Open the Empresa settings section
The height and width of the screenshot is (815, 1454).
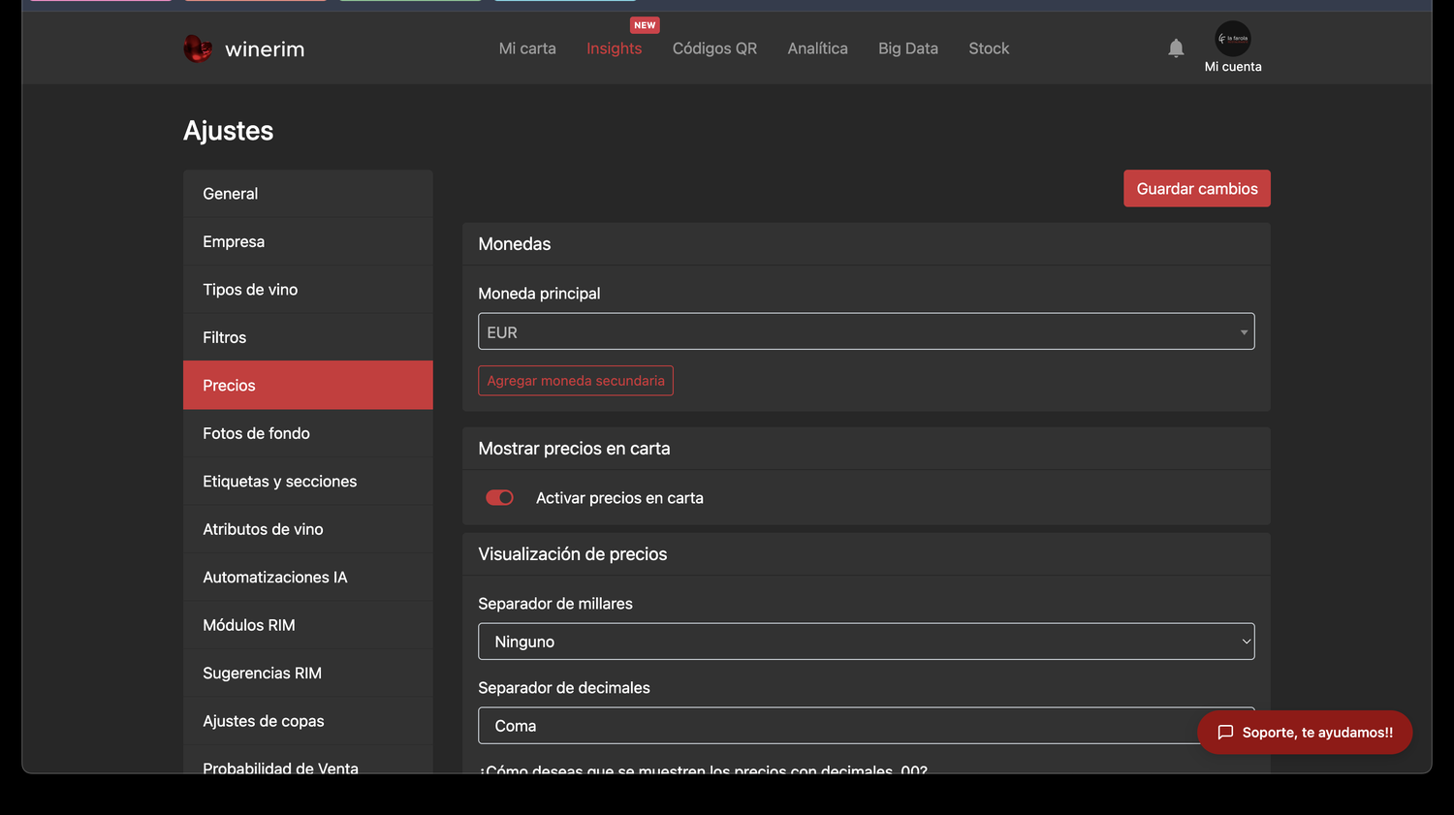coord(308,241)
